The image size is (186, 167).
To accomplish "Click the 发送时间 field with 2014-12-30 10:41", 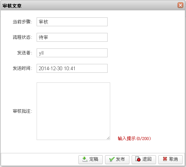I will (x=72, y=68).
